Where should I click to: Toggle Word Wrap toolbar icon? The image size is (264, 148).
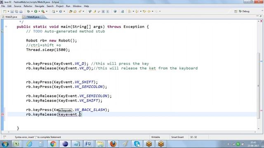99,12
